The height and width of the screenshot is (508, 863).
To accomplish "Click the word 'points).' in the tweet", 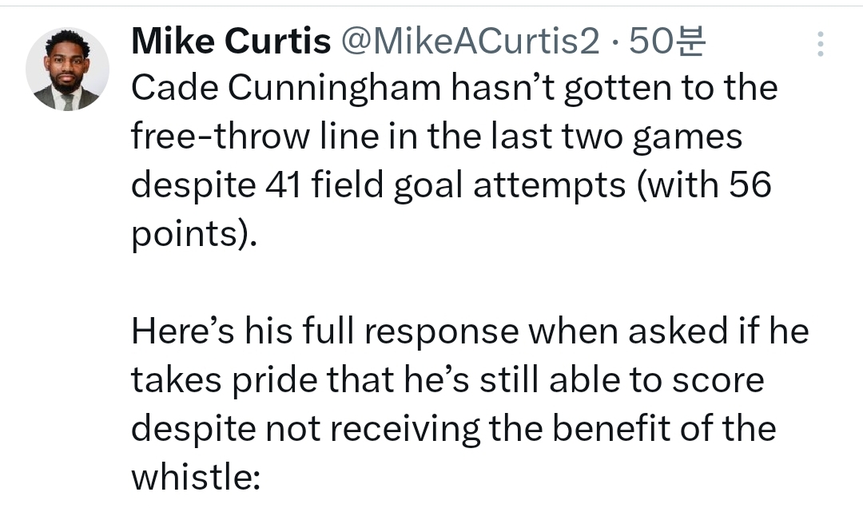I will (194, 234).
